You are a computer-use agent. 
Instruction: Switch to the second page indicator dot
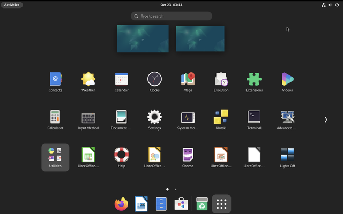175,189
